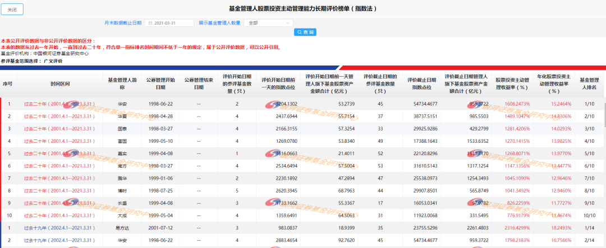Click the 长盛 manager name cell

(122, 203)
